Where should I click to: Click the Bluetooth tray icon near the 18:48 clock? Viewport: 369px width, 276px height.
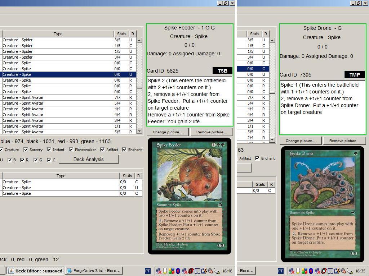(178, 271)
